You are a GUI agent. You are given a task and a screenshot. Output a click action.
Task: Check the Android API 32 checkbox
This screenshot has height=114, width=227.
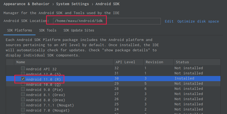[23, 69]
